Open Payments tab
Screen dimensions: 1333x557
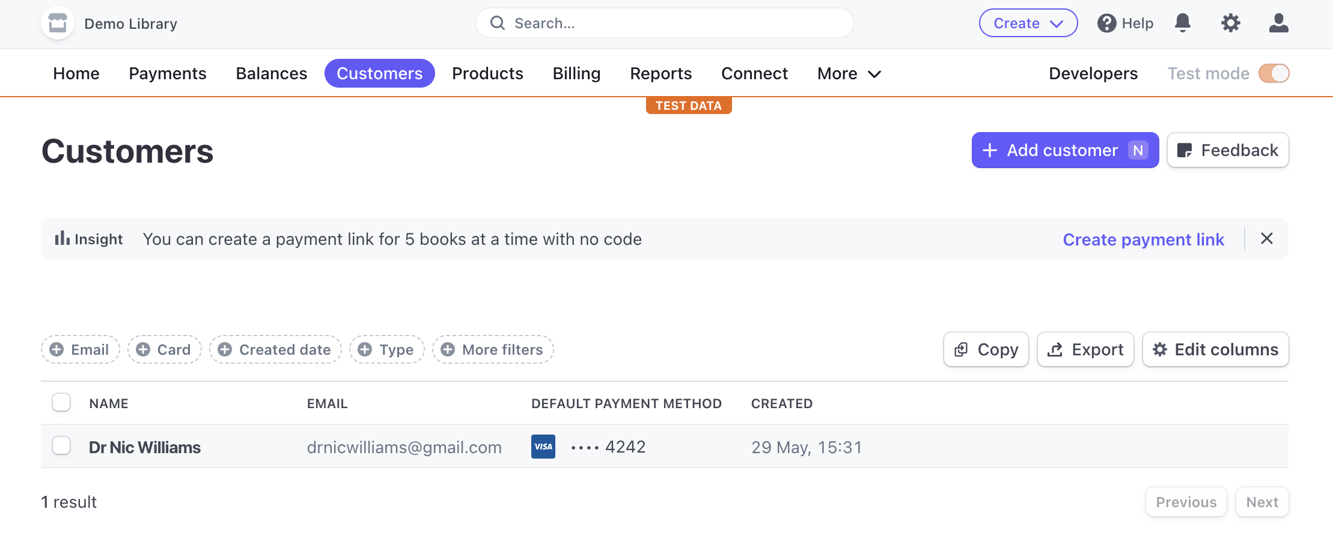pyautogui.click(x=168, y=73)
